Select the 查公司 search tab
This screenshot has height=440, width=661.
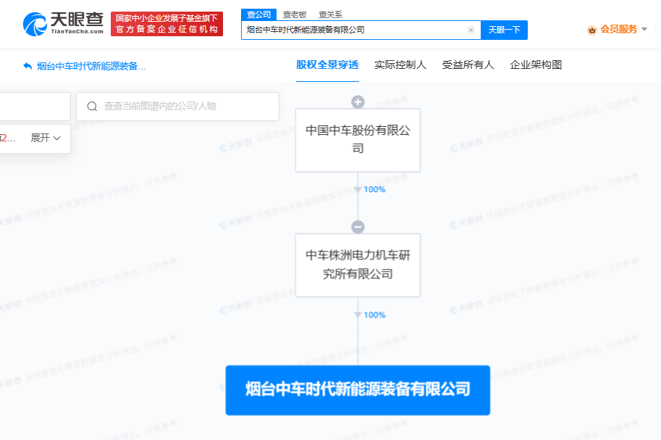point(259,14)
